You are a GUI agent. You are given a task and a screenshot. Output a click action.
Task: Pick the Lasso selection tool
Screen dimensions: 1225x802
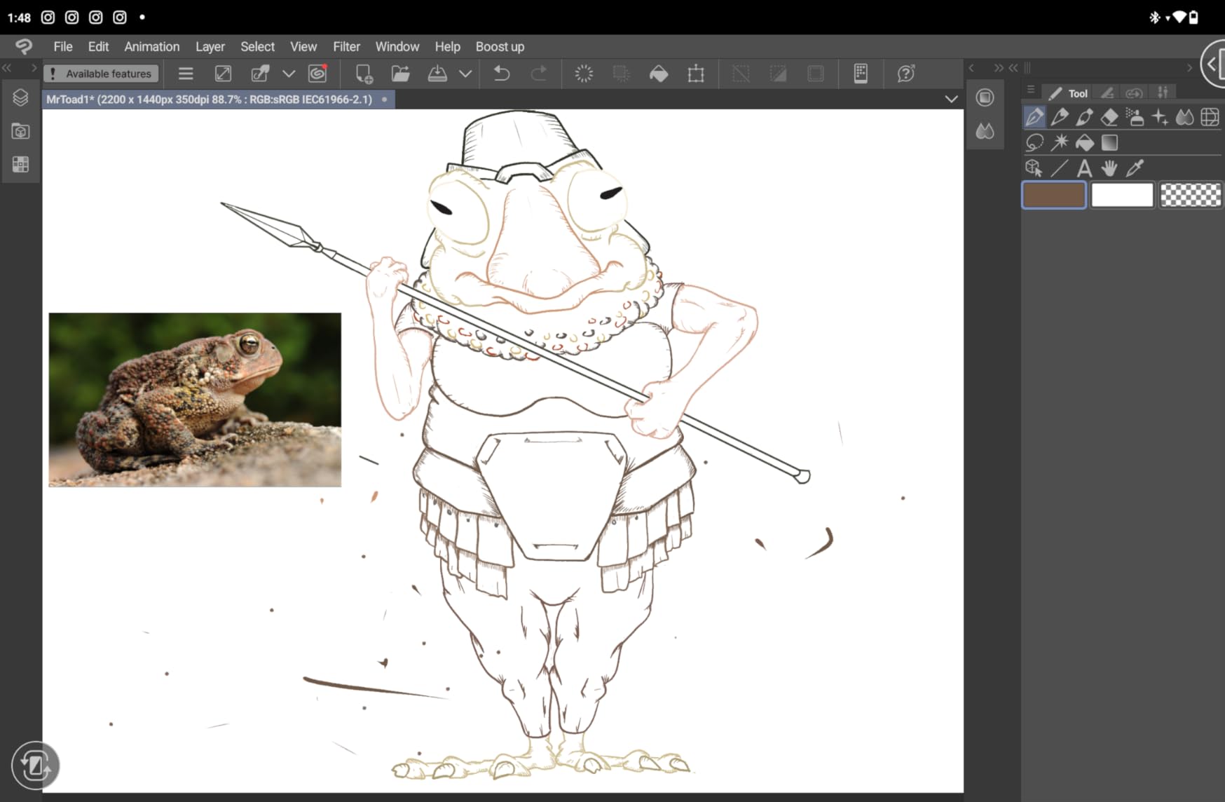coord(1034,143)
